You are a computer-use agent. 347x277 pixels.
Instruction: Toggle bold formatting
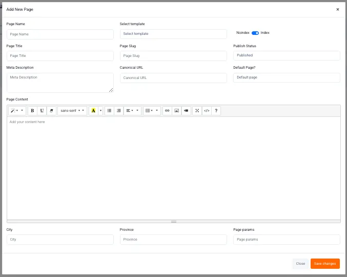(32, 110)
